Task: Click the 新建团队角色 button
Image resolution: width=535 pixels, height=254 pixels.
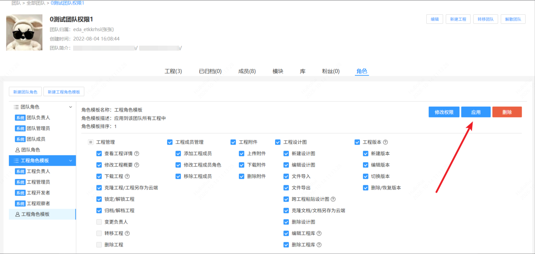Action: tap(25, 92)
